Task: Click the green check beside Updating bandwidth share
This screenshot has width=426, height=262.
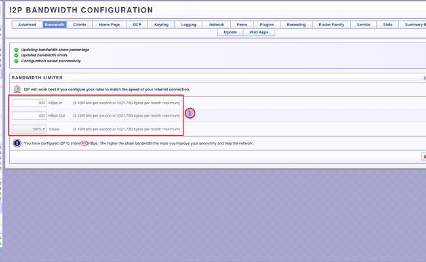Action: pyautogui.click(x=16, y=50)
